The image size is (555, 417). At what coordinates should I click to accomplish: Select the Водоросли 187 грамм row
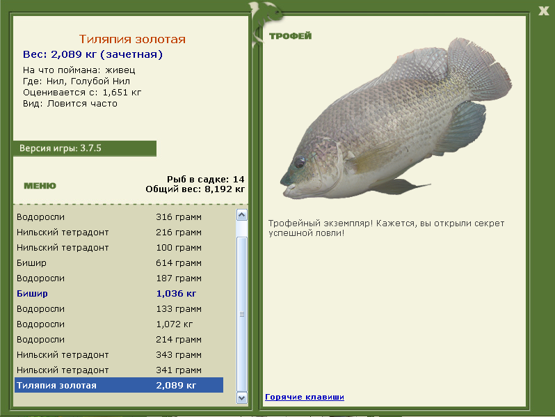pos(119,278)
